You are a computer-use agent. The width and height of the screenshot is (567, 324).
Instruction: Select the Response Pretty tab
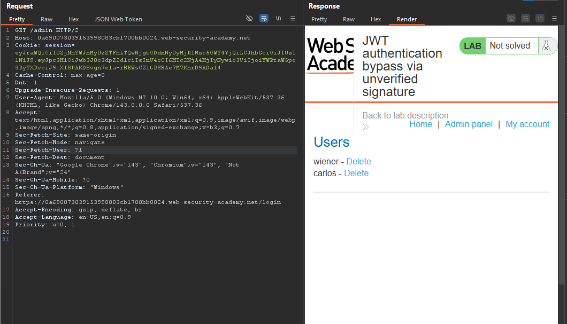(x=319, y=19)
